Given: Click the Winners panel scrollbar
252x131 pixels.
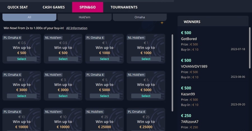Looking at the screenshot, I should coord(250,48).
